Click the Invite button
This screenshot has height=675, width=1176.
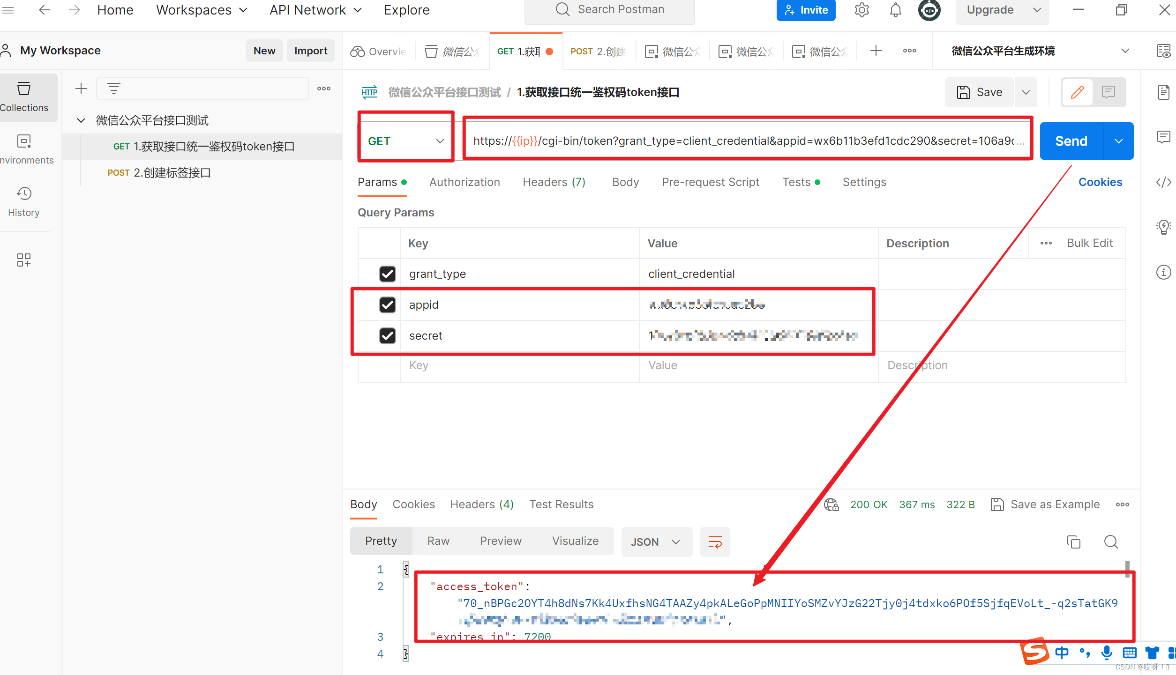click(806, 10)
